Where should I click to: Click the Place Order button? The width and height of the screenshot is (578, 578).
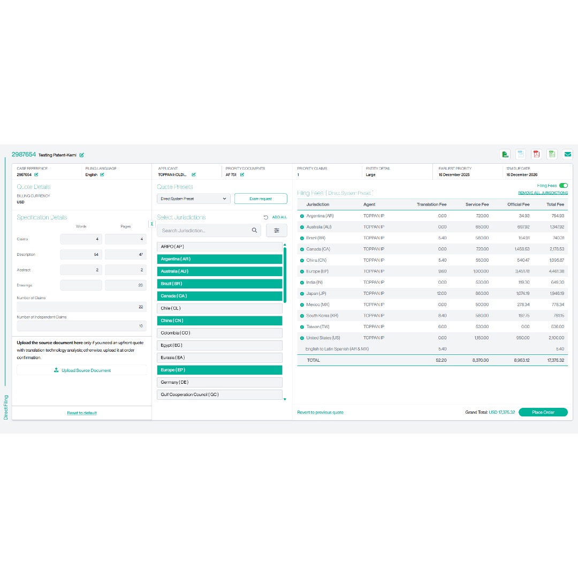click(543, 413)
